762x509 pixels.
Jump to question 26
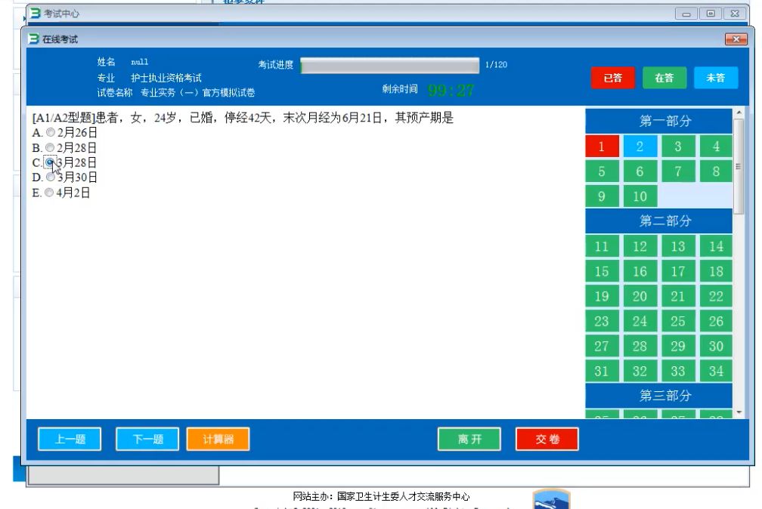coord(716,321)
